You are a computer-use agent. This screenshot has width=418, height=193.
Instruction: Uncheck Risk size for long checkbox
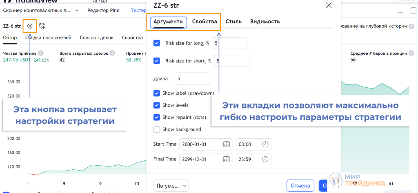pos(157,43)
